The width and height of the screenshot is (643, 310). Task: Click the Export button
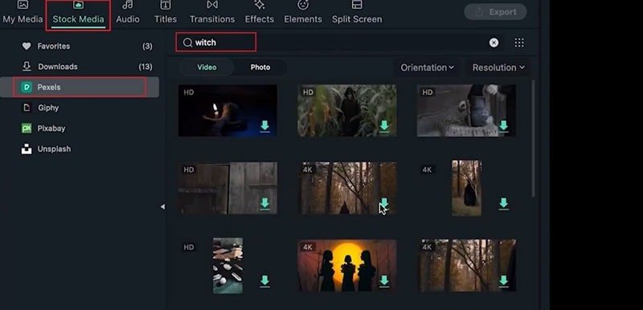495,12
